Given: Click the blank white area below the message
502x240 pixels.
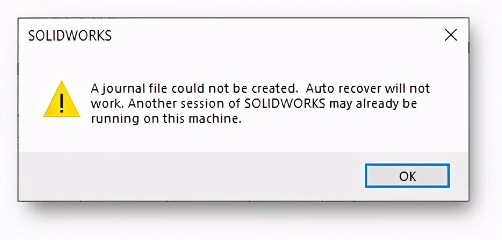Looking at the screenshot, I should point(243,139).
